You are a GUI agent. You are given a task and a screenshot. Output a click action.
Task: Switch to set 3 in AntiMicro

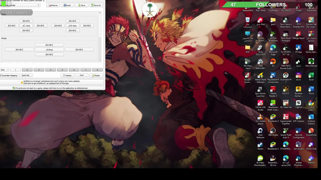pos(39,70)
